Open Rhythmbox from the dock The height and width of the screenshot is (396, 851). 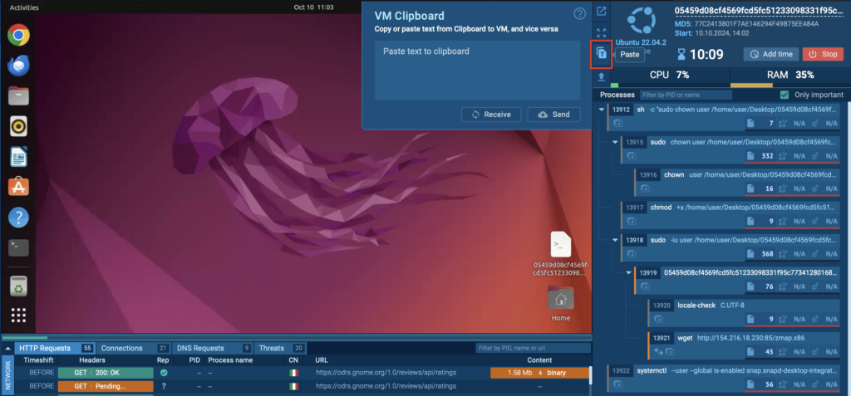(18, 127)
